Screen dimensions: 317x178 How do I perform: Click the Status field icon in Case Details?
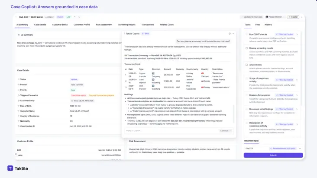pyautogui.click(x=19, y=79)
